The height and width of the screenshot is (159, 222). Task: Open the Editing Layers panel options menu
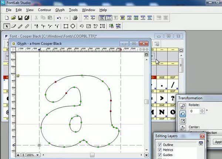201,143
